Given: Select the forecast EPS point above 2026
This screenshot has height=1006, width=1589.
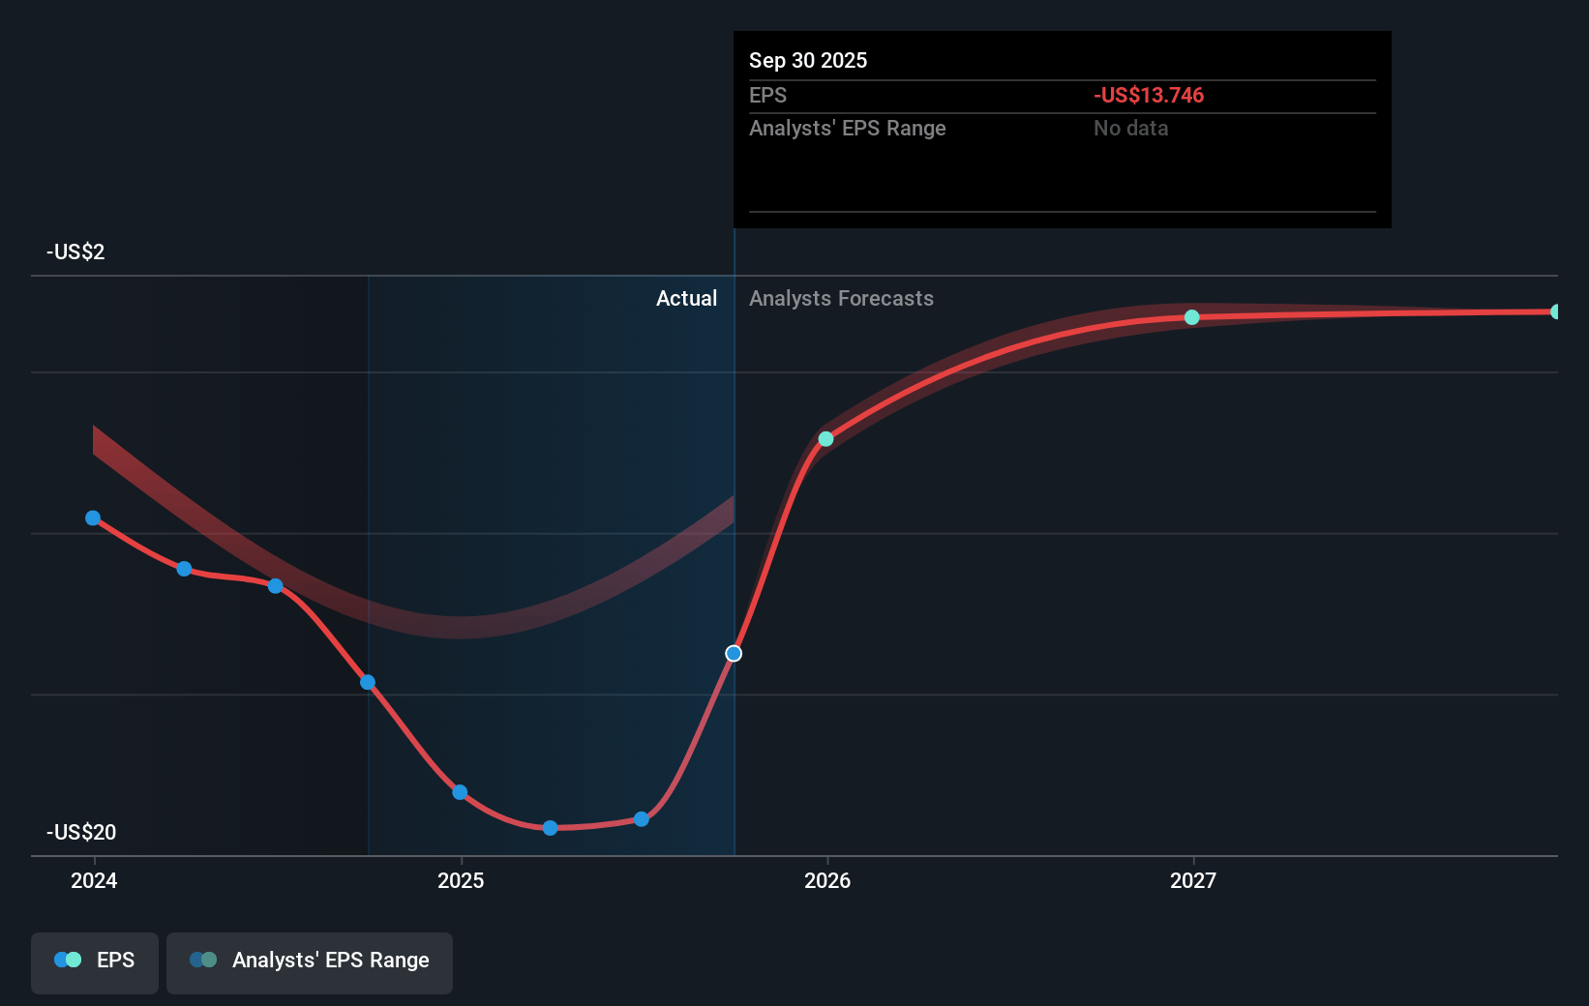Looking at the screenshot, I should coord(825,439).
